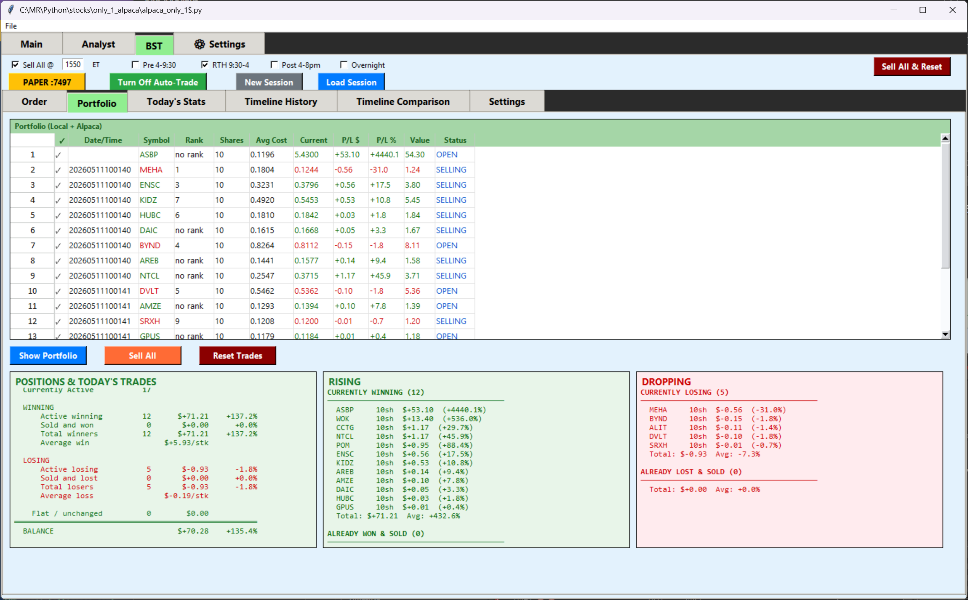Open the File menu
Screen dimensions: 968x600
[11, 26]
